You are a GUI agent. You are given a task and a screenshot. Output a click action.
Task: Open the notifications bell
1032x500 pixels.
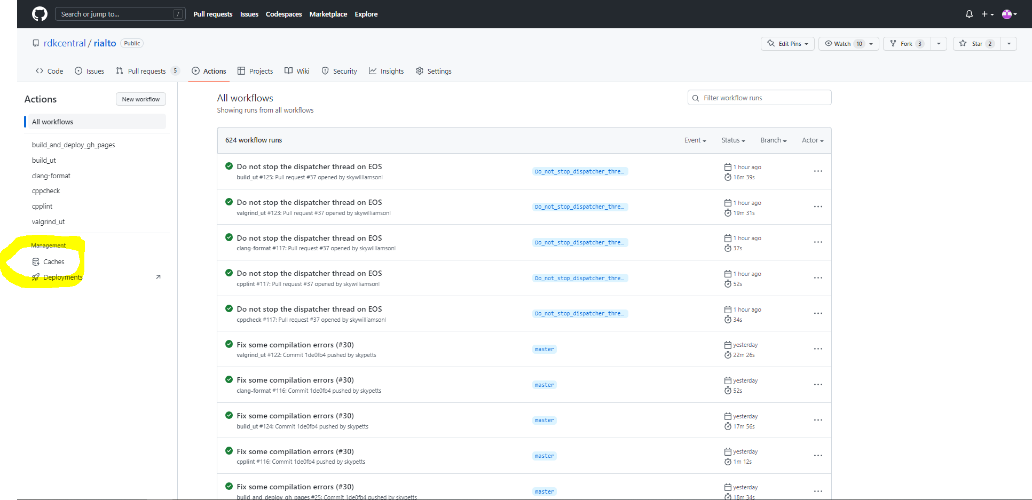click(x=969, y=14)
